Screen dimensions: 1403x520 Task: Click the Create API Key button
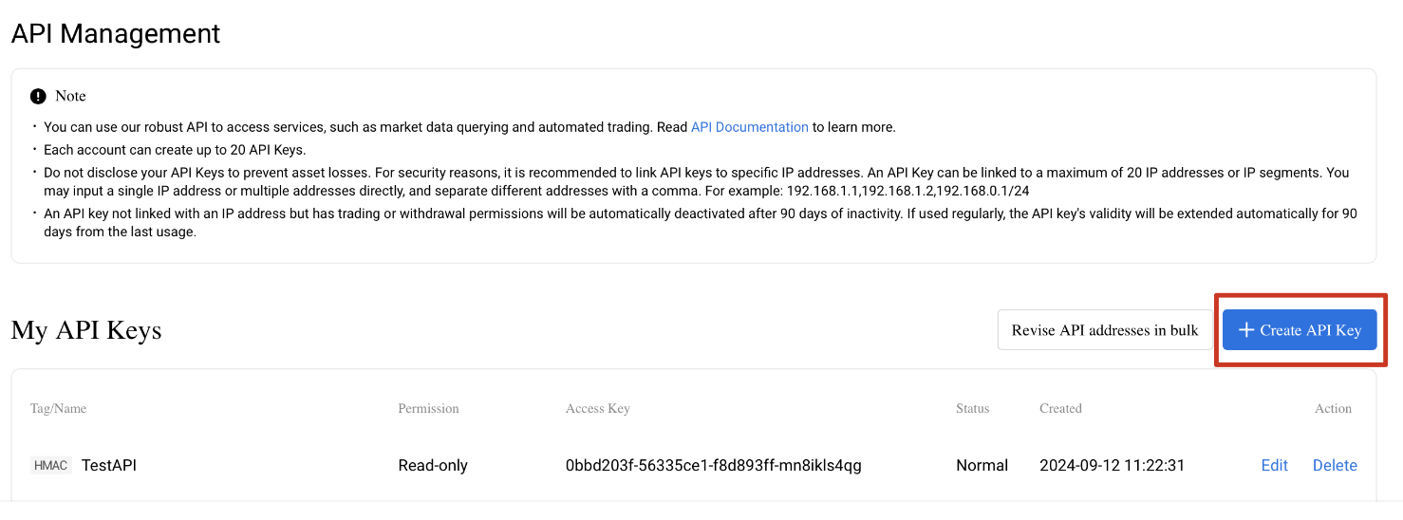(x=1300, y=330)
